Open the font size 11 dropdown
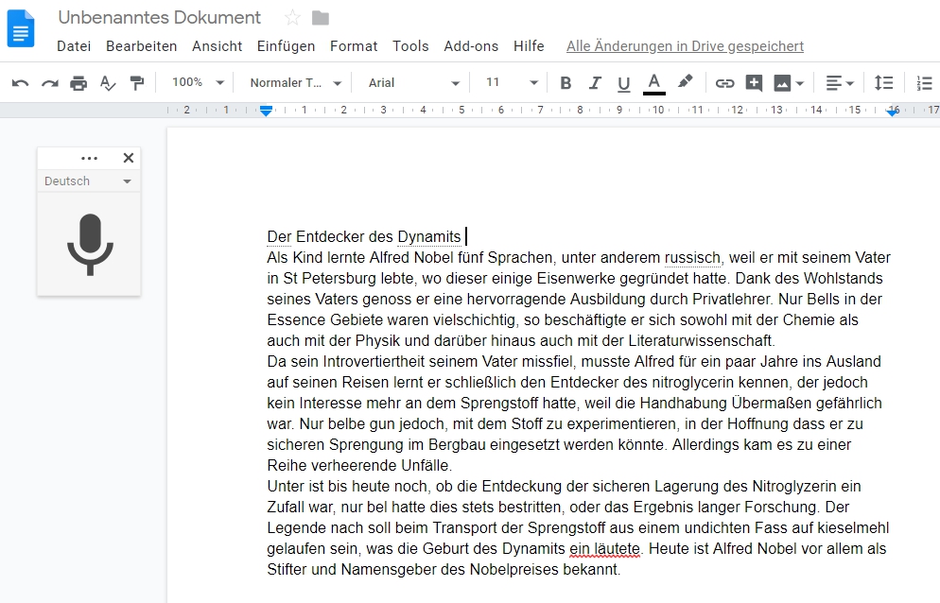 (x=512, y=82)
